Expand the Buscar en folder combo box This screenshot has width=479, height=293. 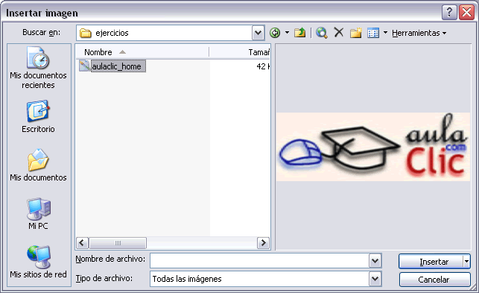pyautogui.click(x=258, y=33)
